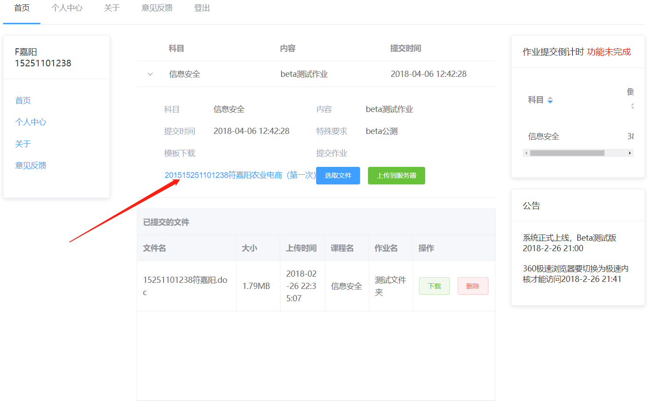Click red 删除 button for submitted file
Image resolution: width=659 pixels, height=415 pixels.
coord(473,286)
